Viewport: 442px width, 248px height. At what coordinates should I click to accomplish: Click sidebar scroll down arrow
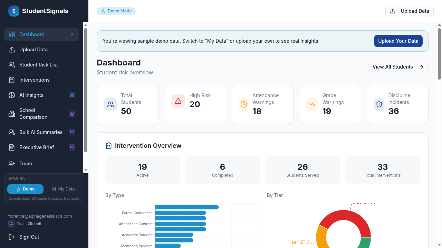tap(86, 170)
